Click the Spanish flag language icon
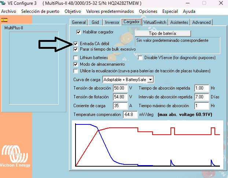This screenshot has width=228, height=178. (x=4, y=20)
